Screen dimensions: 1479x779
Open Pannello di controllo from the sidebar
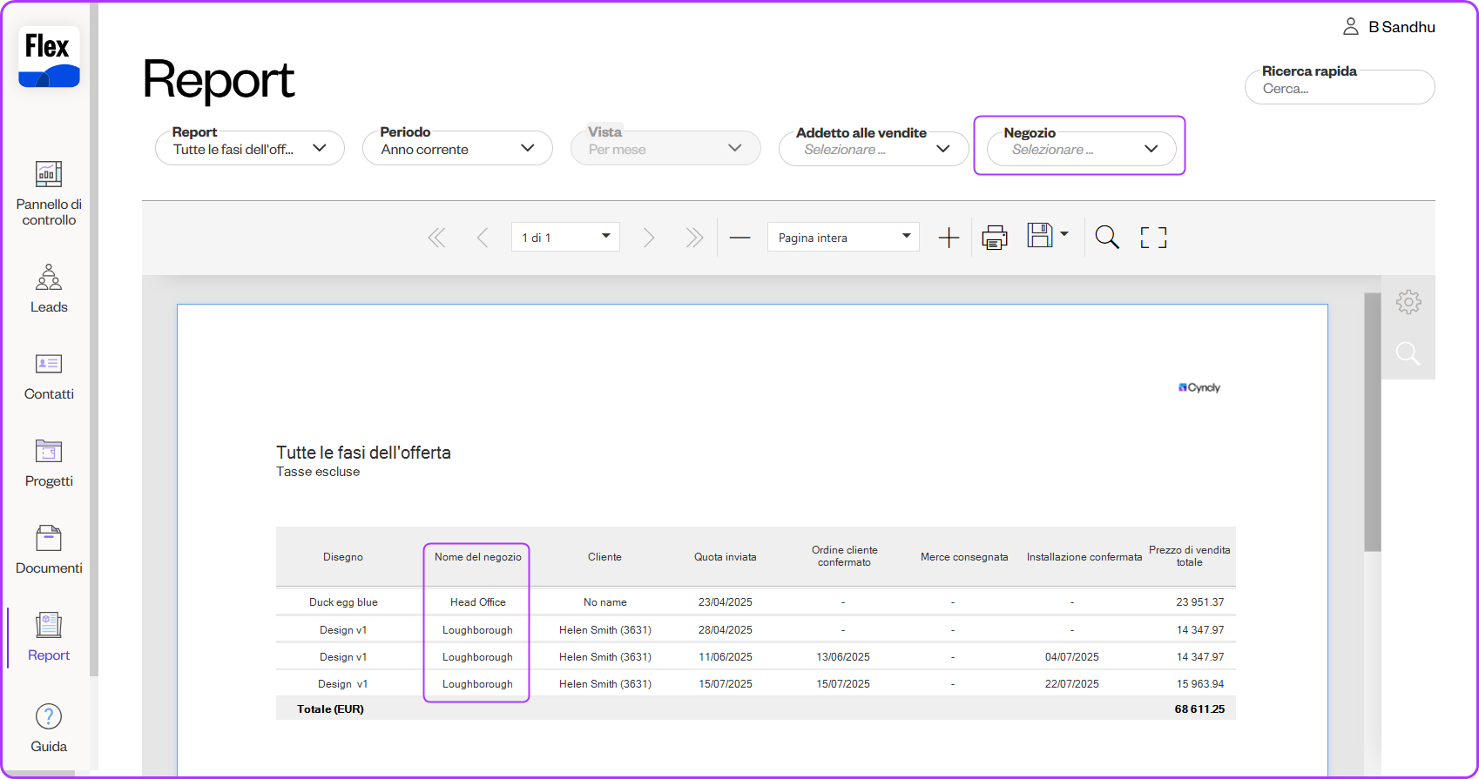[x=49, y=193]
